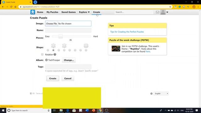Launch Microsoft Edge from the taskbar
This screenshot has height=113, width=201.
(68, 110)
